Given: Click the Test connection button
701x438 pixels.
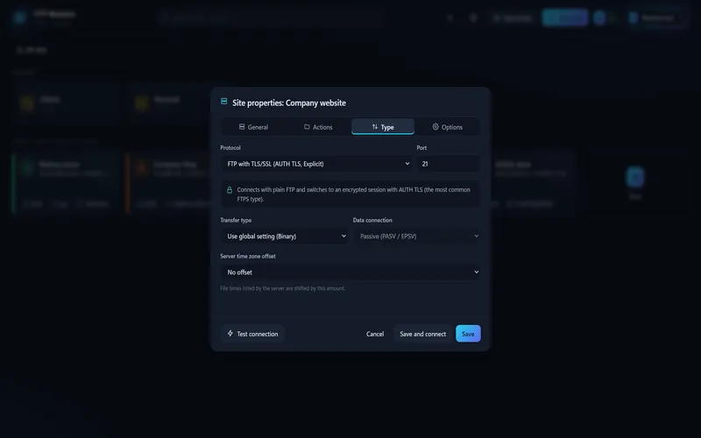Looking at the screenshot, I should (252, 334).
